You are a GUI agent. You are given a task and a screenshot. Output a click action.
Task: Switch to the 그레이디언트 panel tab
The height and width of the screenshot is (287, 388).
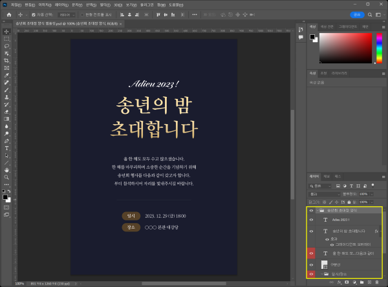point(349,27)
